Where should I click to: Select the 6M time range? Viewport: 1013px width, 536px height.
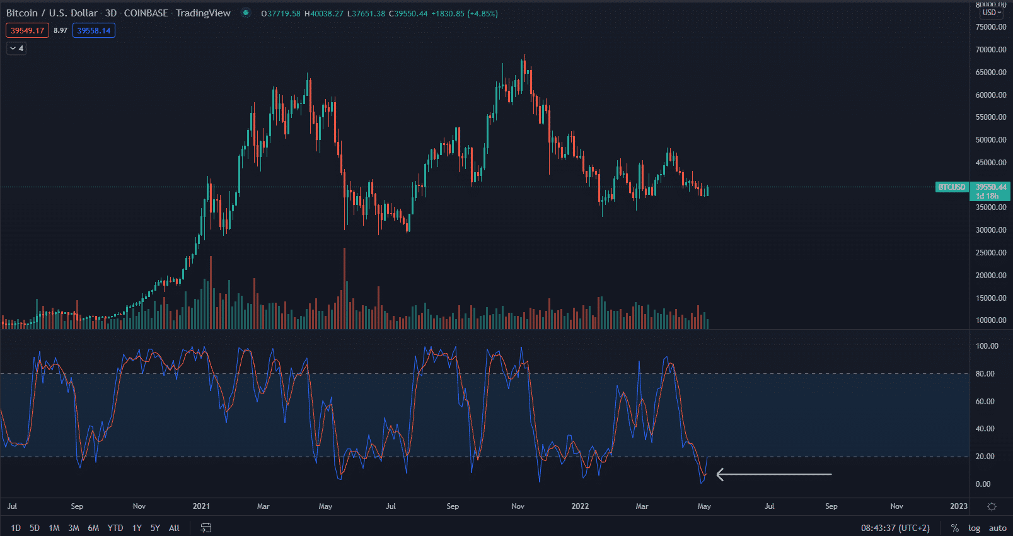[93, 528]
